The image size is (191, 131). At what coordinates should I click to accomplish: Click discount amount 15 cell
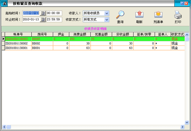(101, 39)
